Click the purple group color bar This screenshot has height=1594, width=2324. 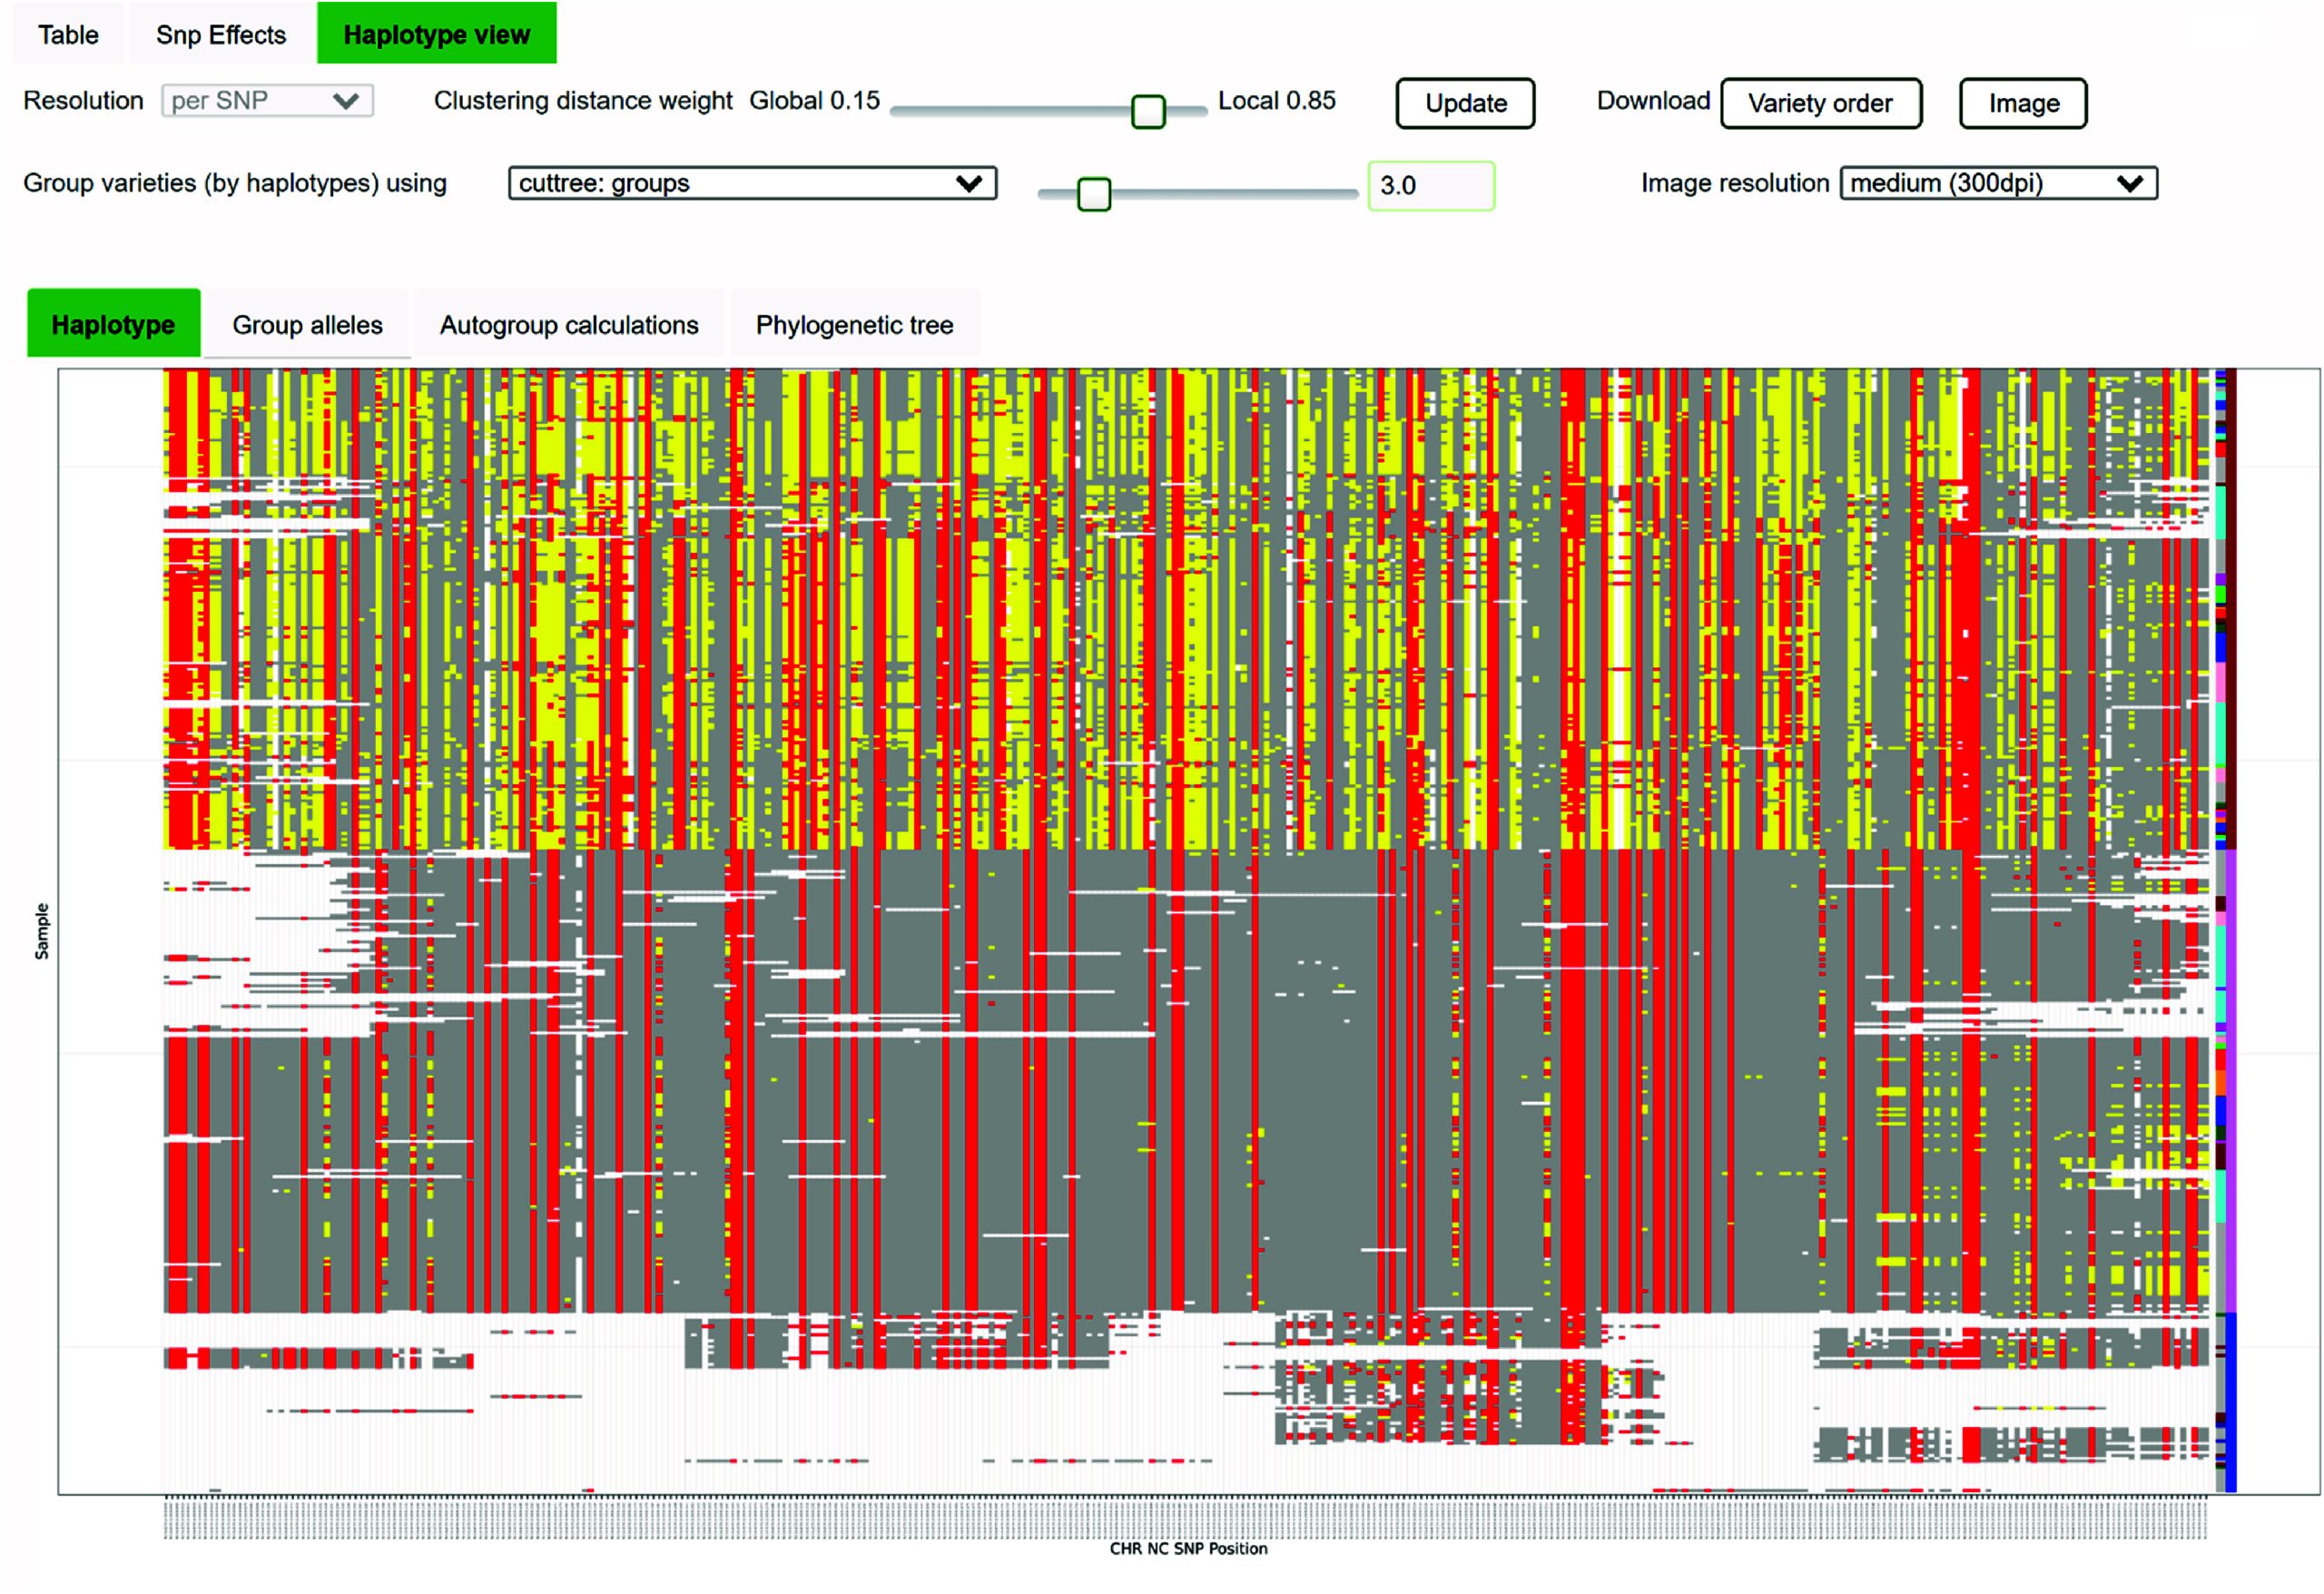pos(2231,1080)
